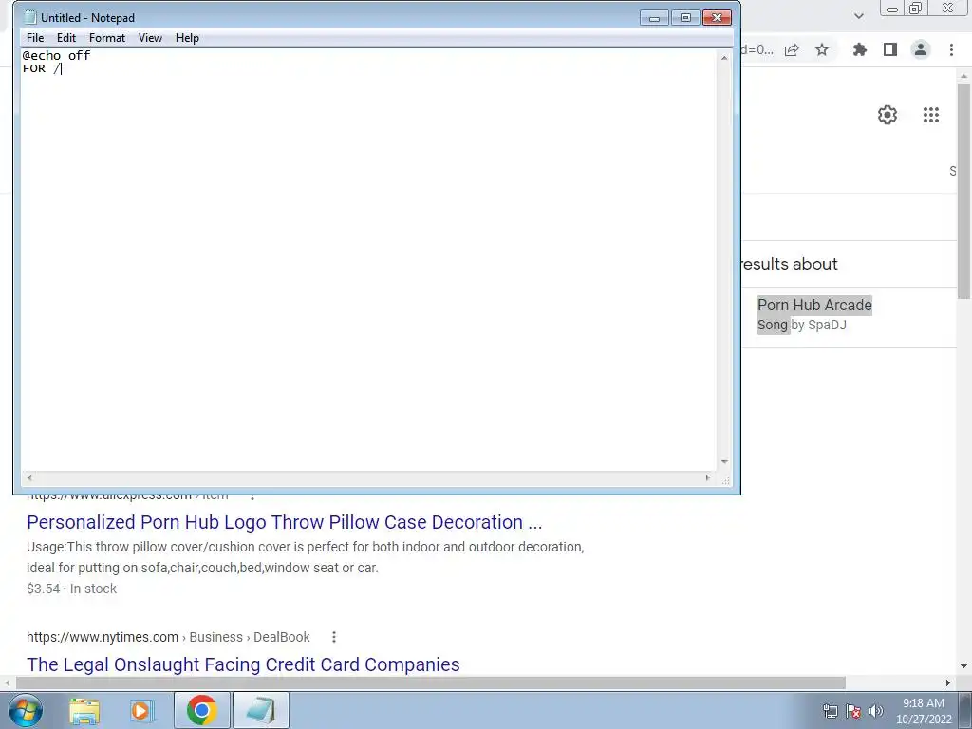Open Windows Media Player from the taskbar
Image resolution: width=972 pixels, height=729 pixels.
click(x=142, y=710)
